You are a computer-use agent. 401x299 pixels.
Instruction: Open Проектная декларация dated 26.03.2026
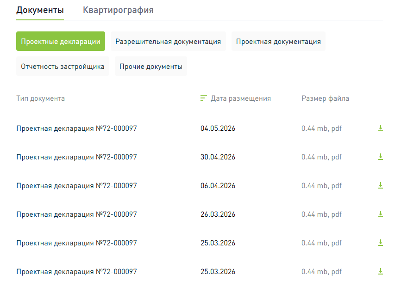click(76, 214)
